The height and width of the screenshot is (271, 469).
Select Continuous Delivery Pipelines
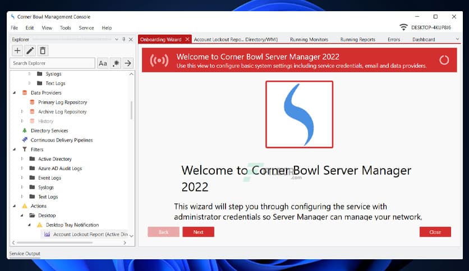tap(62, 140)
